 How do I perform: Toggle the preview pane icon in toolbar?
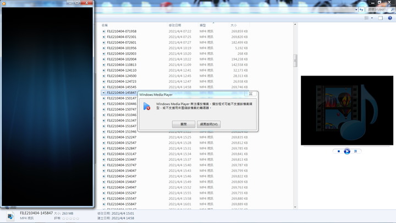click(381, 18)
